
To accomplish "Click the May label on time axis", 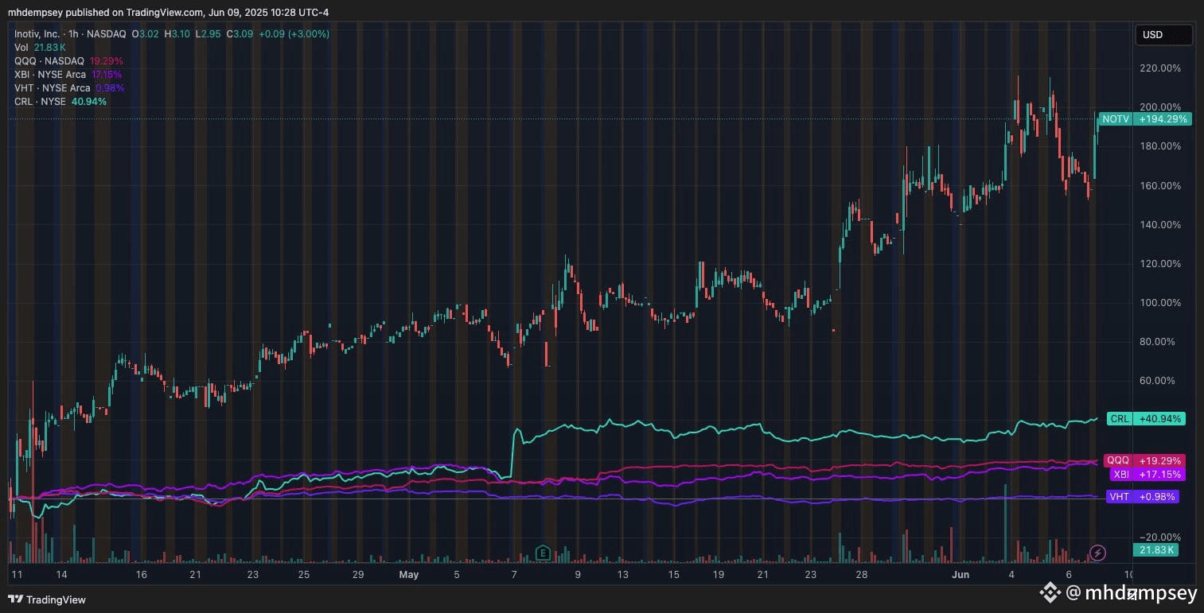I will click(409, 574).
